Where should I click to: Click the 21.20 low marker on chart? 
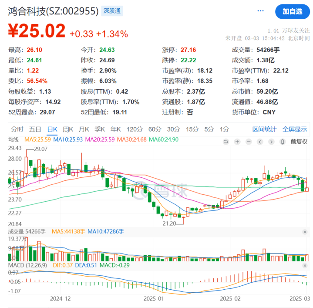[169, 223]
